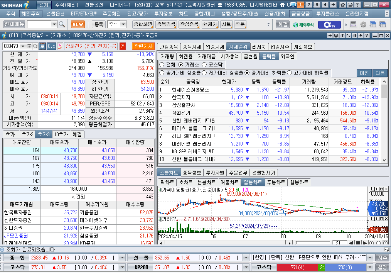Viewport: 391px width, 273px height.
Task: Open settings gear icon in toolbar
Action: pyautogui.click(x=363, y=24)
